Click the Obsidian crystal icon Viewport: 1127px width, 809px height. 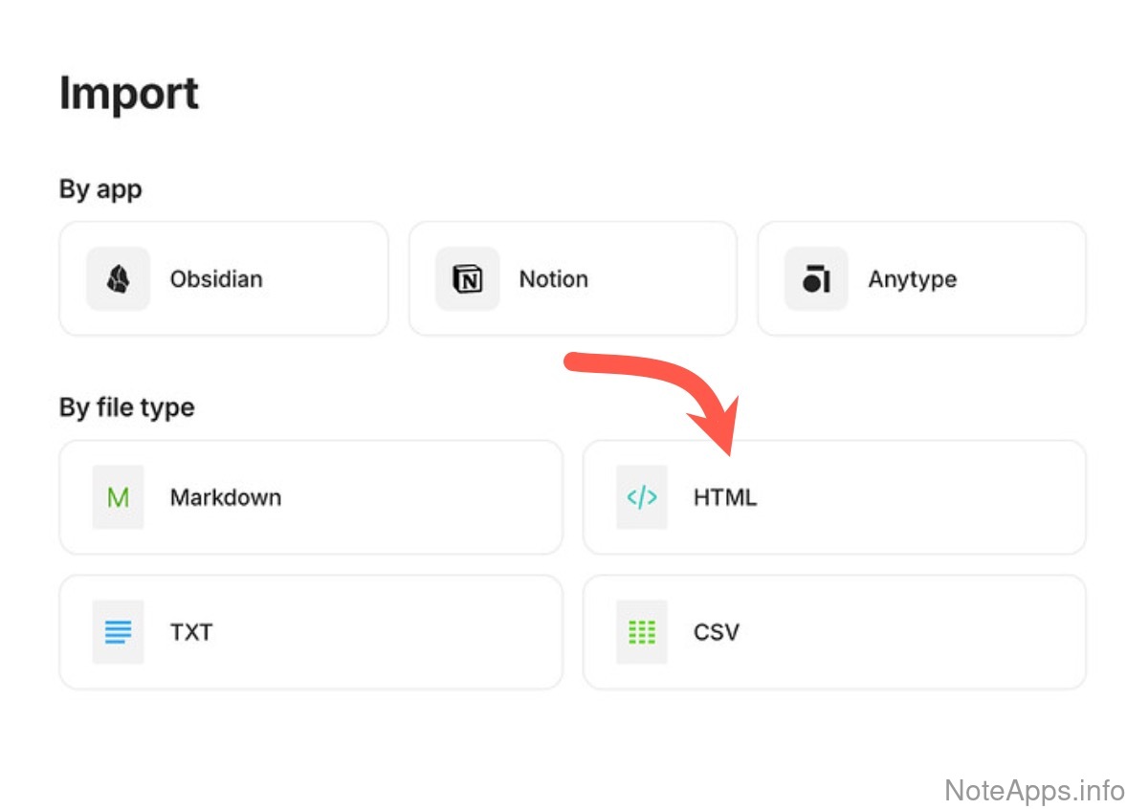coord(119,279)
